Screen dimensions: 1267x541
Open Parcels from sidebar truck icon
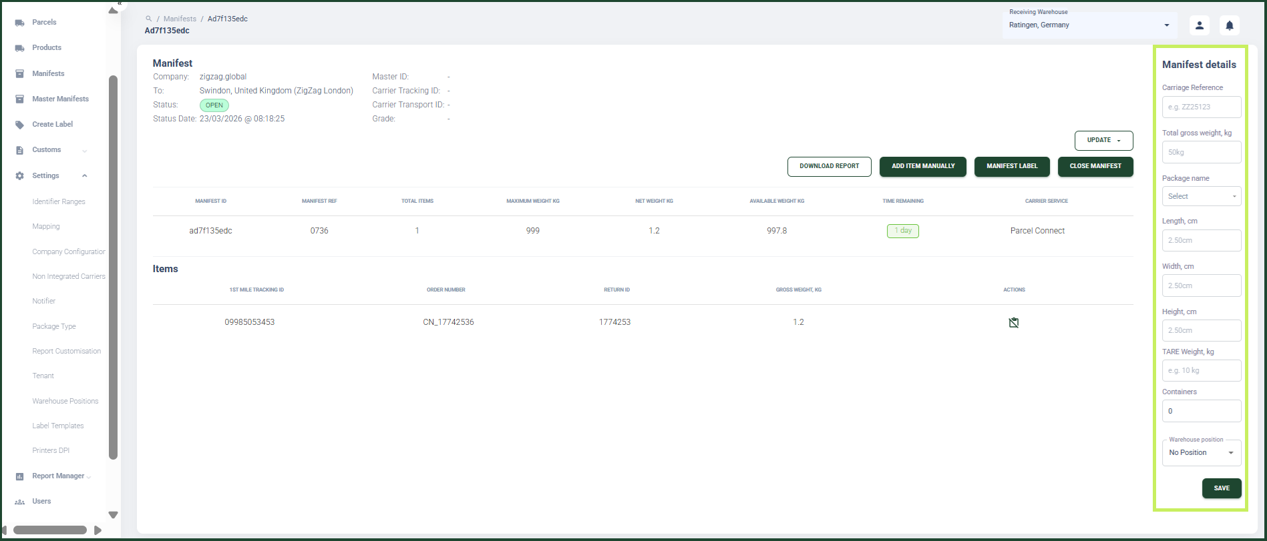tap(19, 23)
